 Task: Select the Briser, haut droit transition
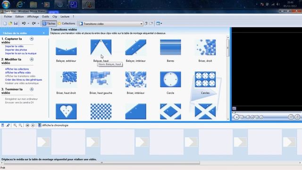pyautogui.click(x=66, y=79)
